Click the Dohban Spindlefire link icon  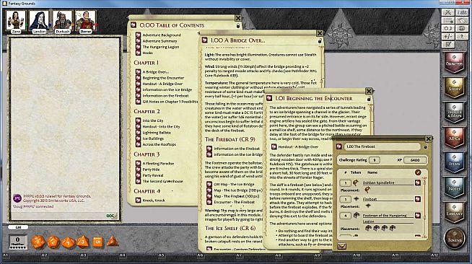[418, 182]
